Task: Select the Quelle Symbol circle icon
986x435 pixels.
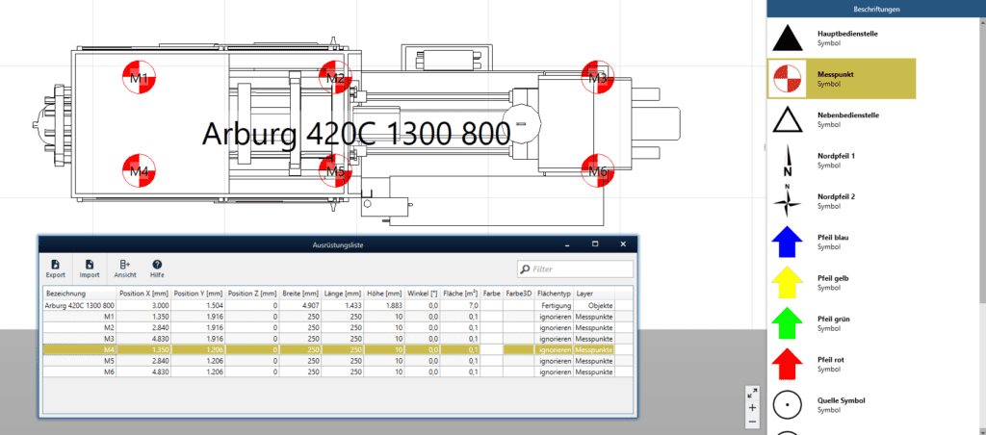Action: pos(788,405)
